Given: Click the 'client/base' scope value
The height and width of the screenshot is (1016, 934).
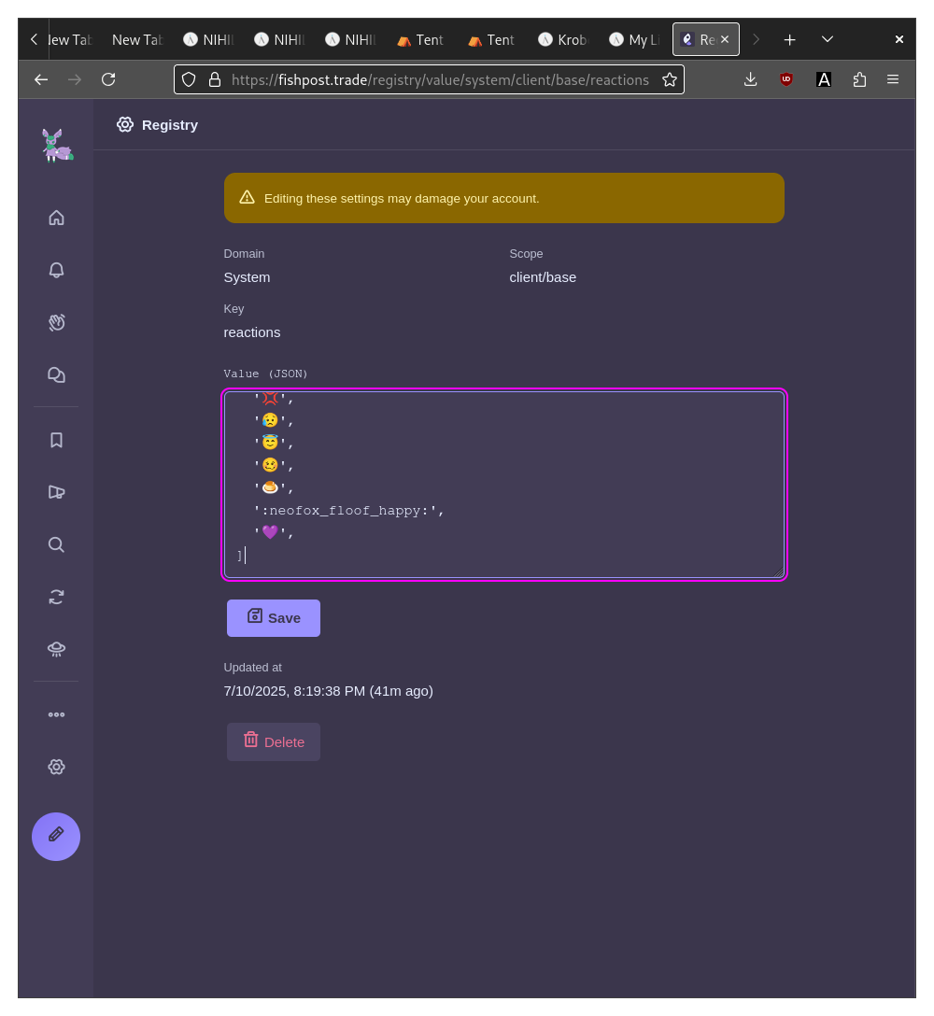Looking at the screenshot, I should [543, 277].
